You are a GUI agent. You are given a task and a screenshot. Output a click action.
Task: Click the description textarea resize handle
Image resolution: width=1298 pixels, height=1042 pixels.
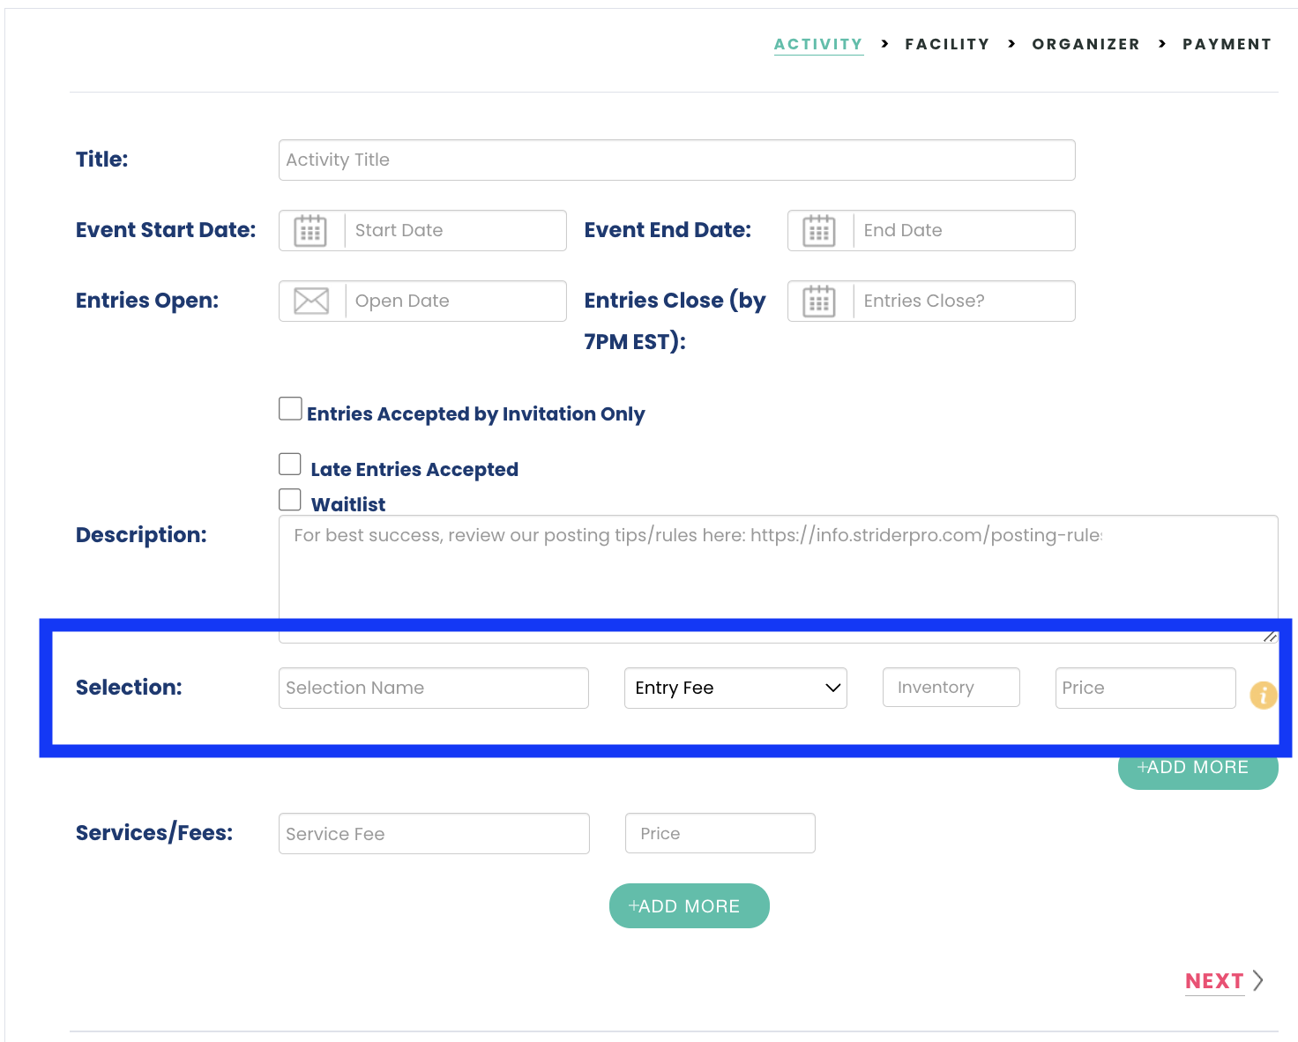(x=1270, y=635)
